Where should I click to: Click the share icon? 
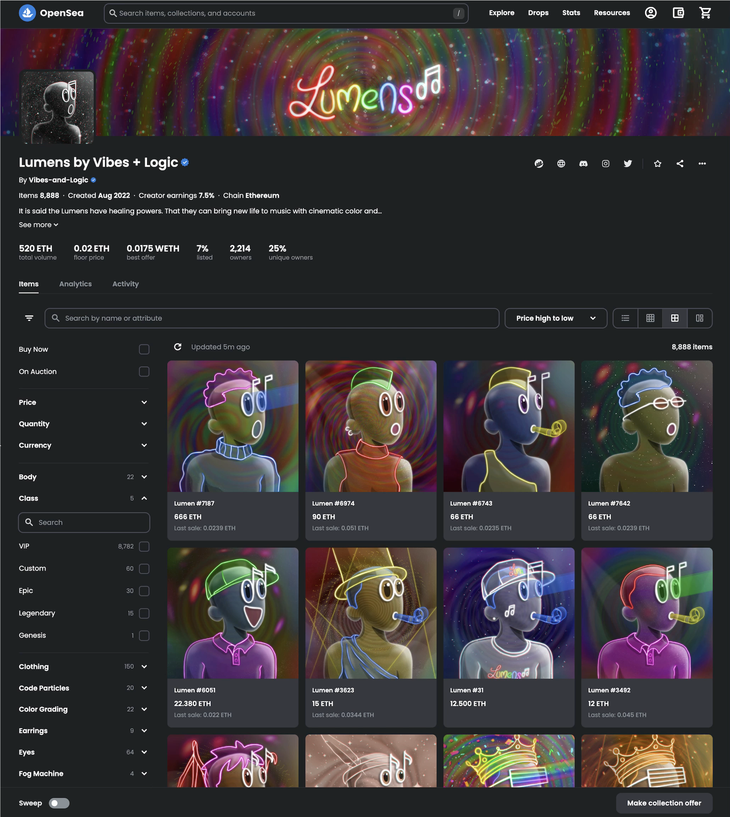coord(680,163)
